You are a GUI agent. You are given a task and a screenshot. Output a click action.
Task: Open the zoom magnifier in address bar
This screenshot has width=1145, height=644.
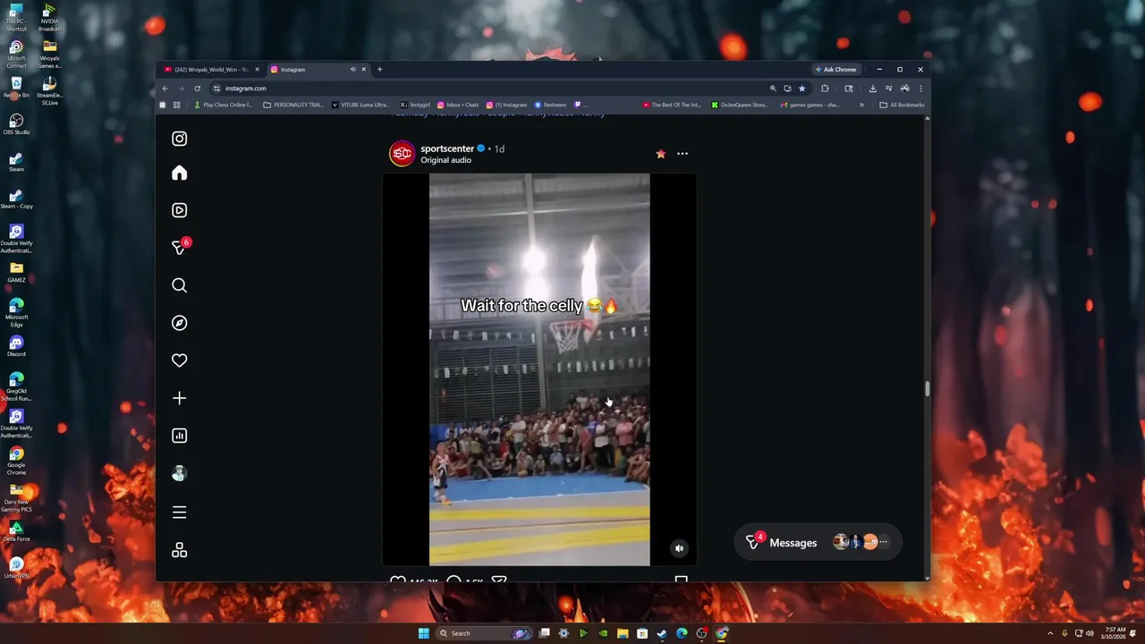[x=773, y=89]
